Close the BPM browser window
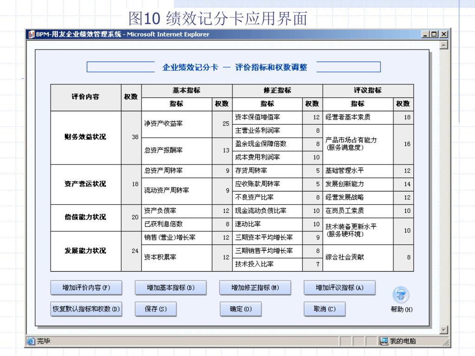 coord(444,34)
